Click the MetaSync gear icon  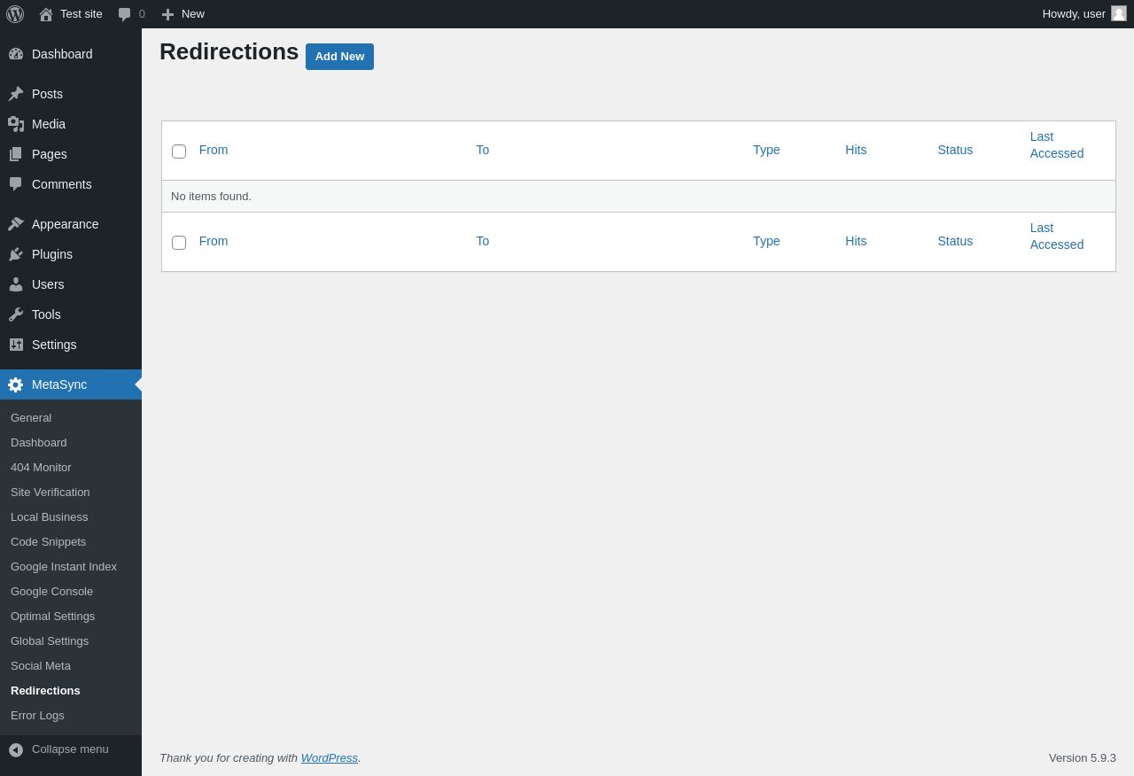pyautogui.click(x=16, y=384)
